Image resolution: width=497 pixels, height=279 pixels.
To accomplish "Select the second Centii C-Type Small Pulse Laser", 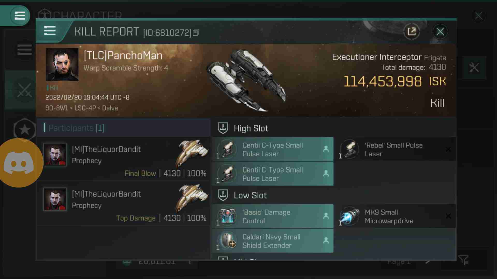I will (x=273, y=174).
